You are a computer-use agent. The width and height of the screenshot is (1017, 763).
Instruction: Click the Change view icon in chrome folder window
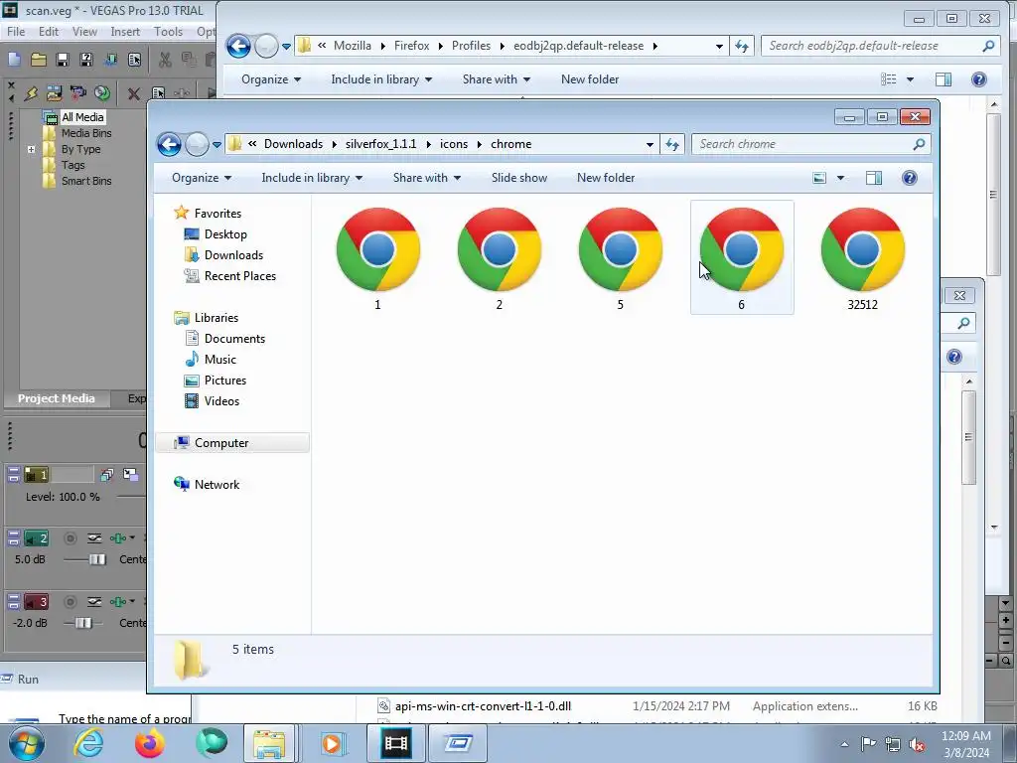(819, 178)
